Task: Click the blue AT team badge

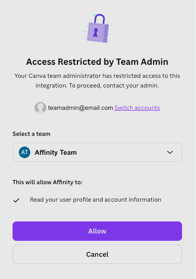Action: [25, 152]
